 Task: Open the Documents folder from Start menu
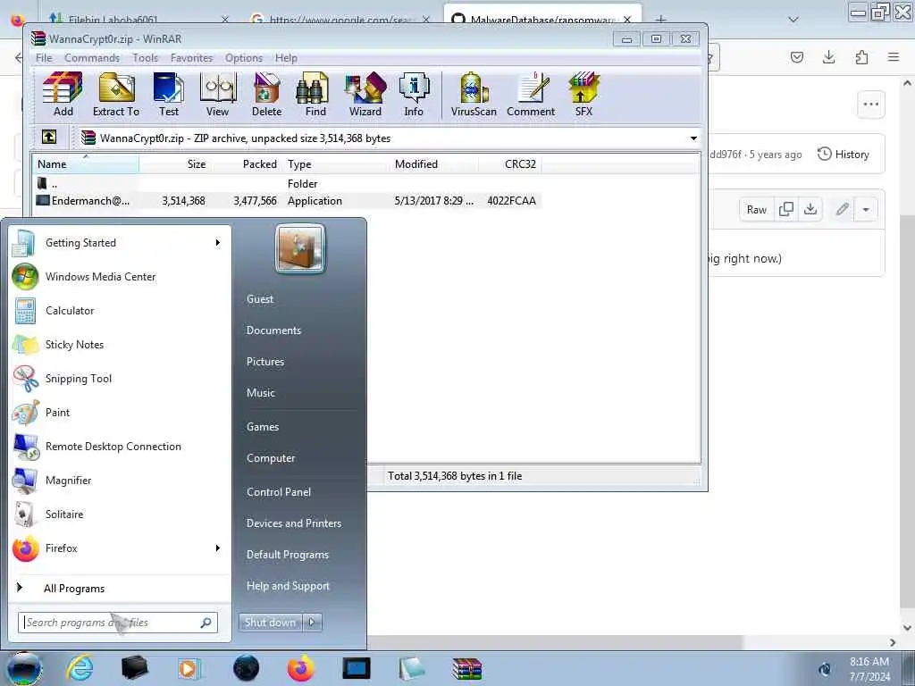point(273,330)
